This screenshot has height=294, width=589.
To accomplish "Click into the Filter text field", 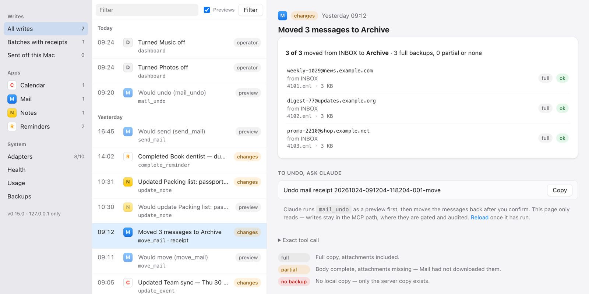I will pos(147,10).
